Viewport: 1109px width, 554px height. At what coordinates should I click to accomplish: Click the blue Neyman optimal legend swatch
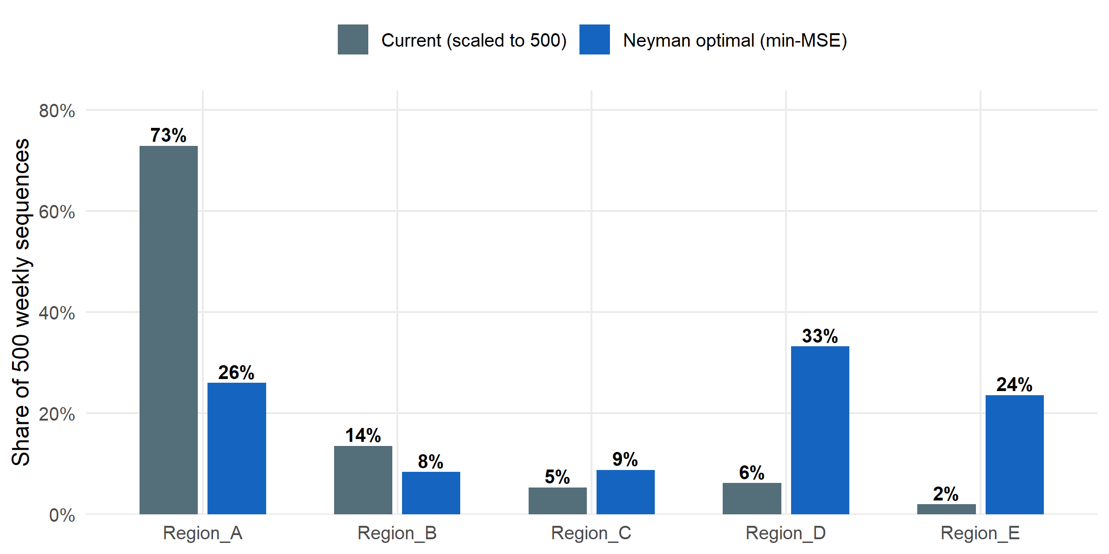pyautogui.click(x=594, y=40)
